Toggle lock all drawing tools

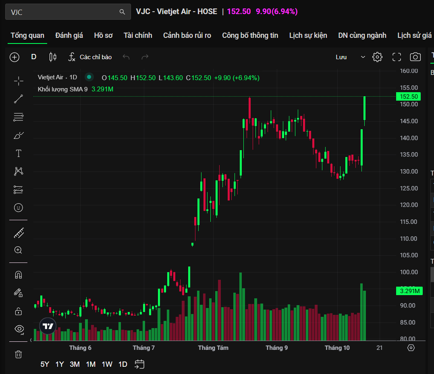(19, 311)
